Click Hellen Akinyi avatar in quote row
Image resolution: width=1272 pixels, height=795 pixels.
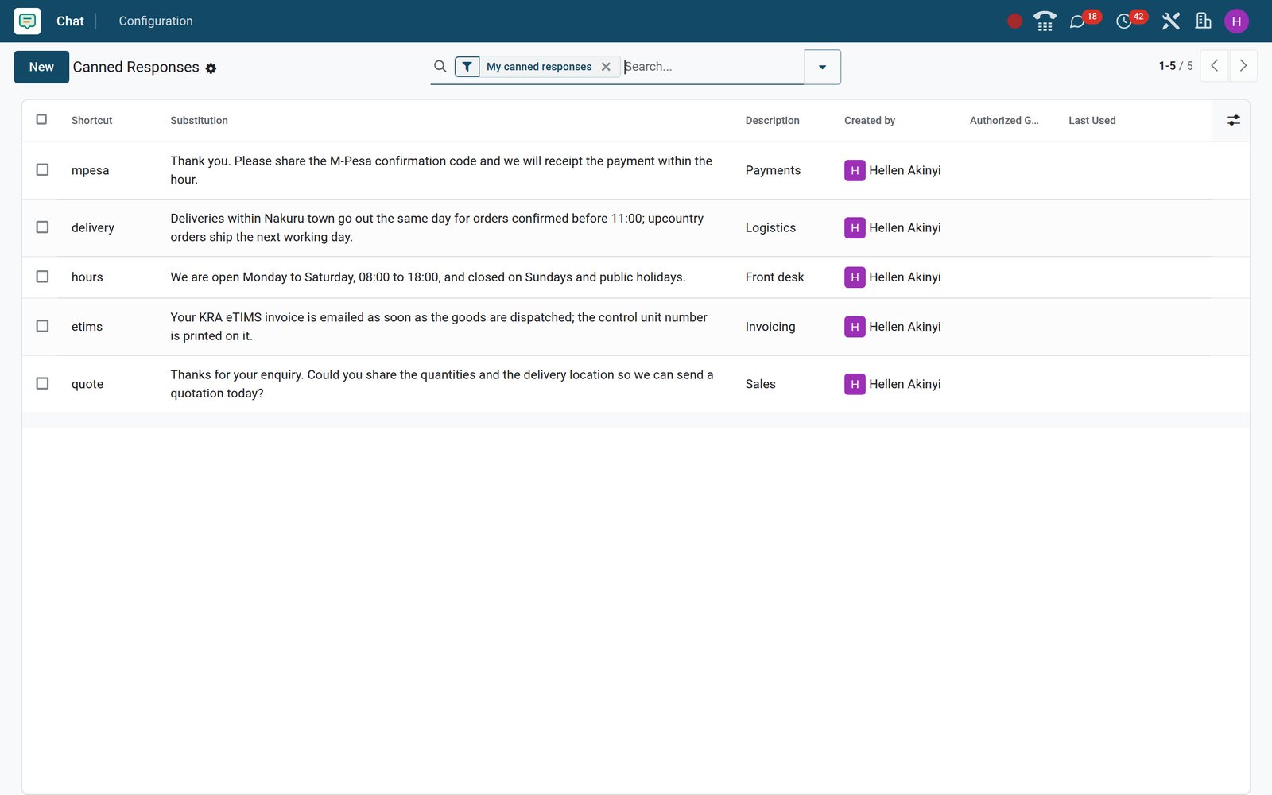[x=855, y=384]
